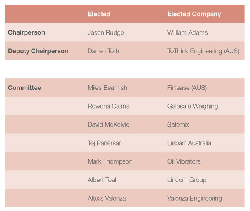Select the Darren Toth cell
The height and width of the screenshot is (211, 250).
click(x=103, y=51)
